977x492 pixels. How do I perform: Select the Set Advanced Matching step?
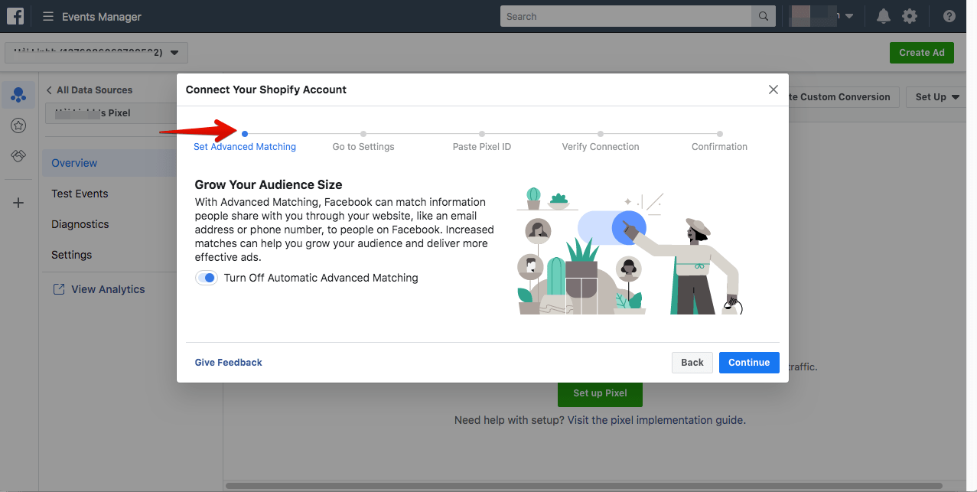[x=245, y=146]
